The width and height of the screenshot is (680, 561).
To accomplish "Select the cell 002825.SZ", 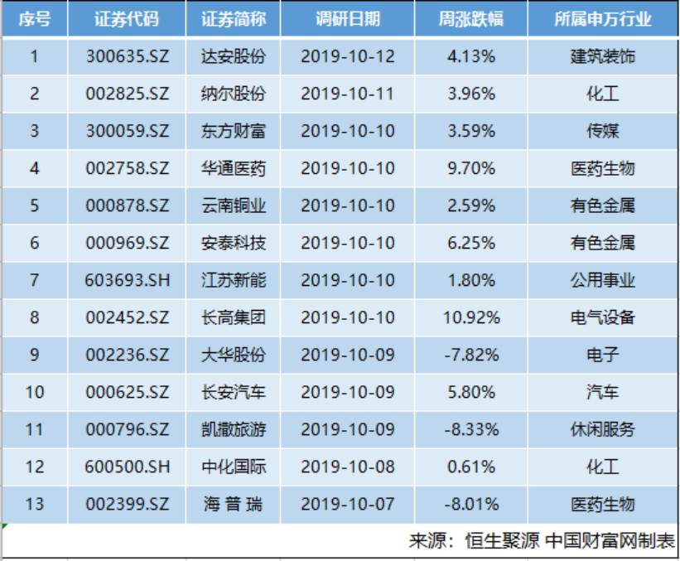I will (x=127, y=94).
